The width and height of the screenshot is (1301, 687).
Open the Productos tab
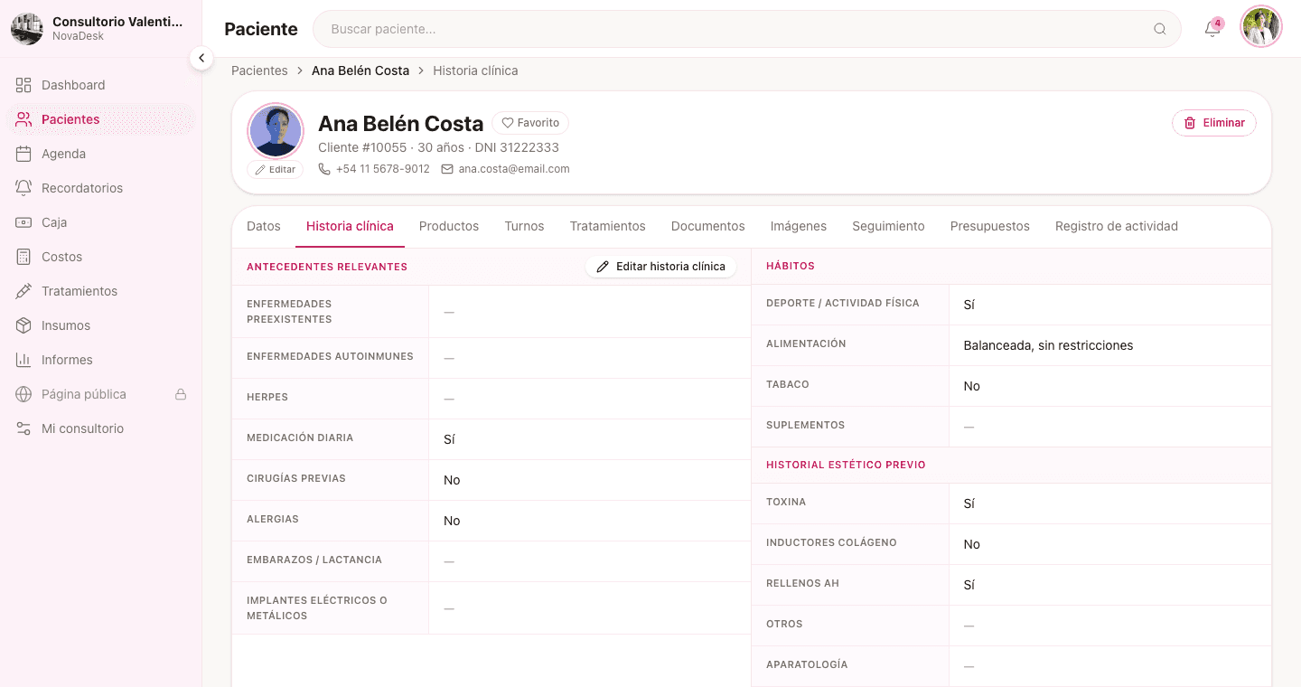point(449,226)
